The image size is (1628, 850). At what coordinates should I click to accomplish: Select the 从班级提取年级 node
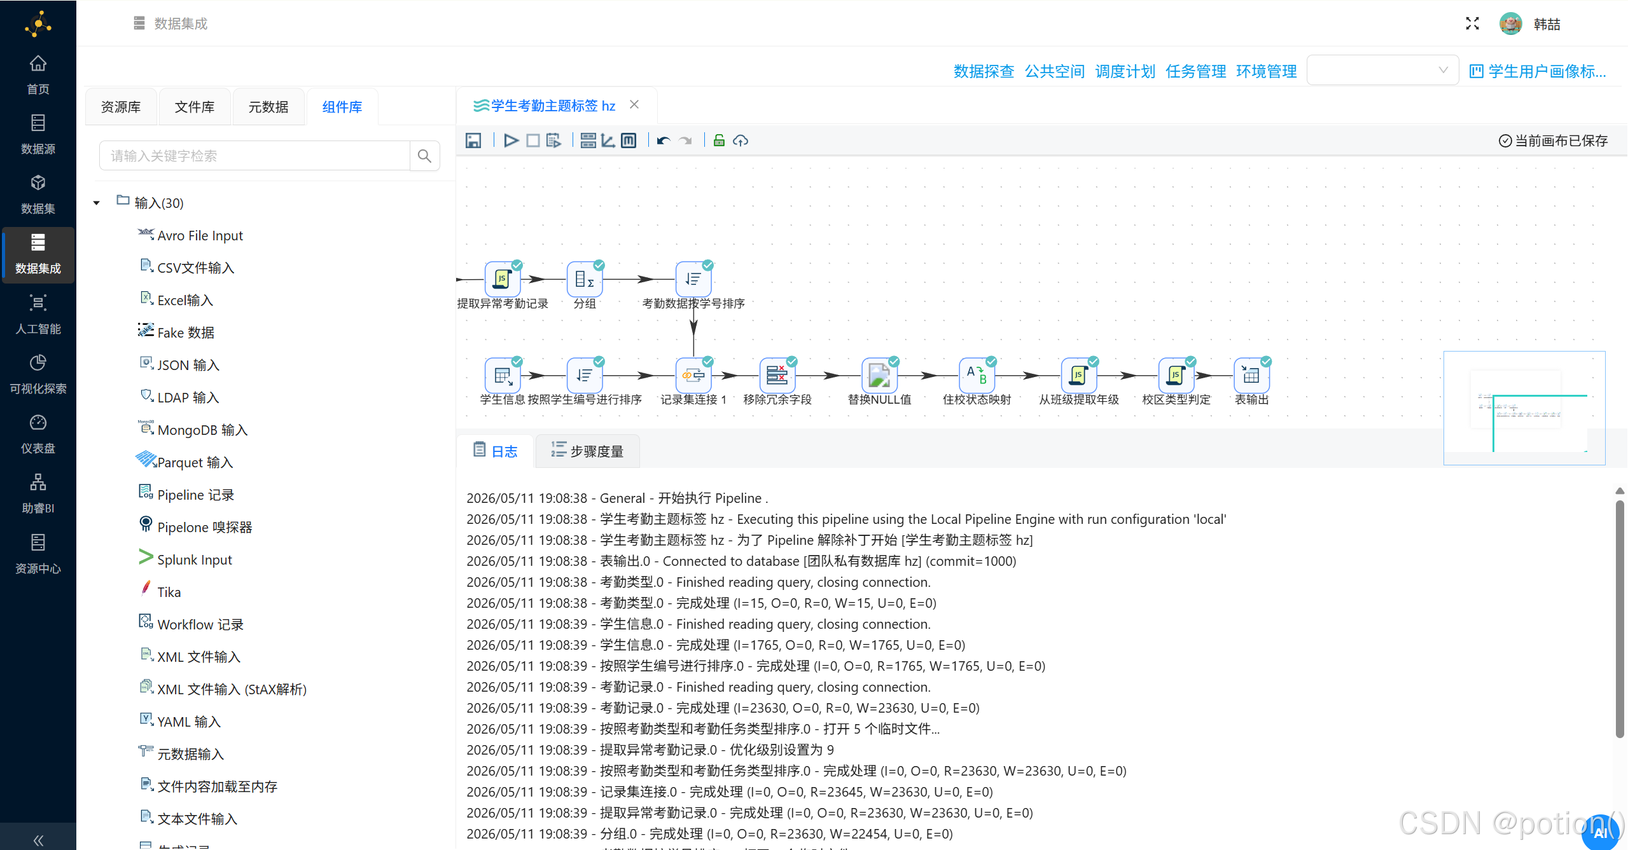click(1078, 375)
